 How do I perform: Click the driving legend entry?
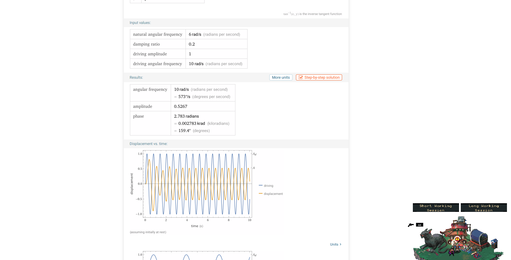(266, 186)
